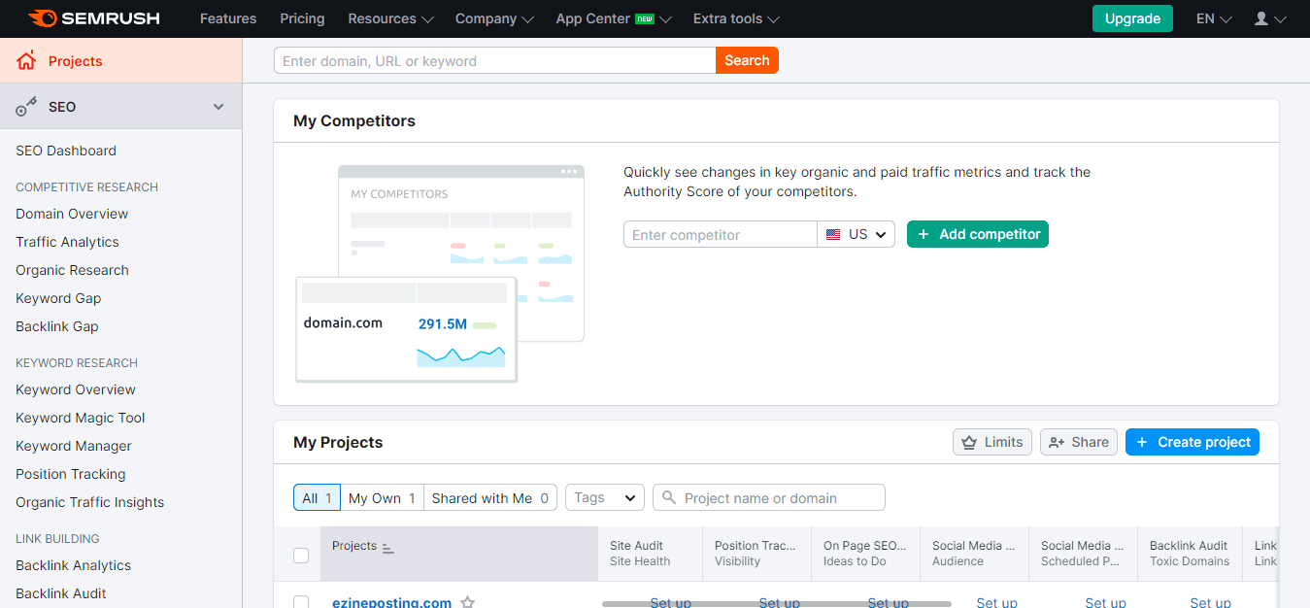
Task: Open the Resources menu
Action: click(390, 18)
